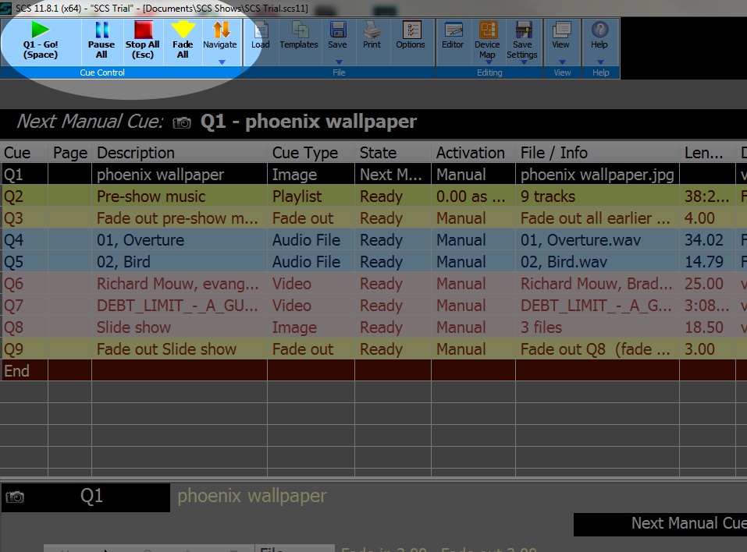Click the Cue Type column header

click(x=305, y=153)
